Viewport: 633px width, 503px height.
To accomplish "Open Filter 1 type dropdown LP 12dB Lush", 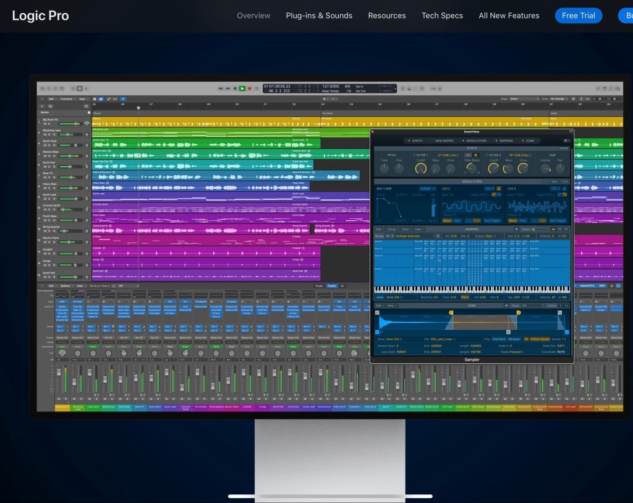I will coord(449,155).
